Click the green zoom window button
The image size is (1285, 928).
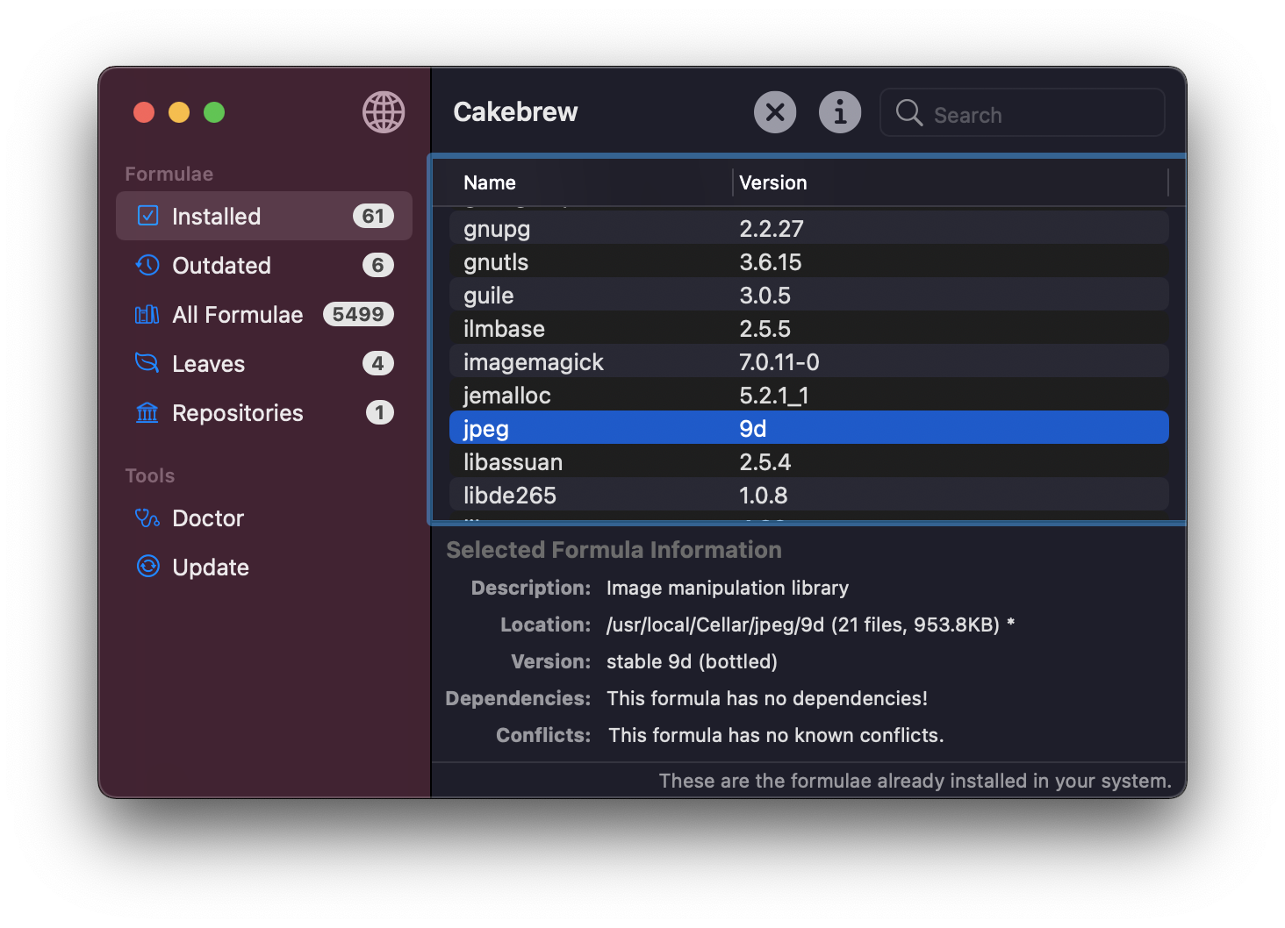tap(214, 112)
